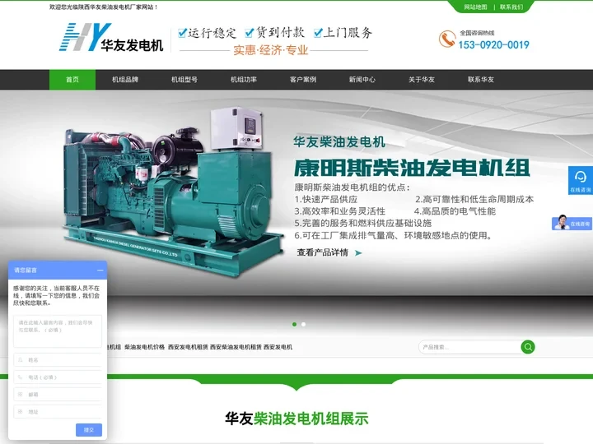
Task: Click the 西安发电机 keyword link
Action: click(278, 347)
